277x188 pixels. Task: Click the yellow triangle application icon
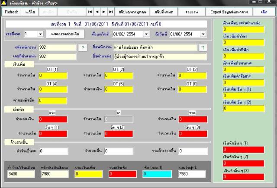coord(4,3)
